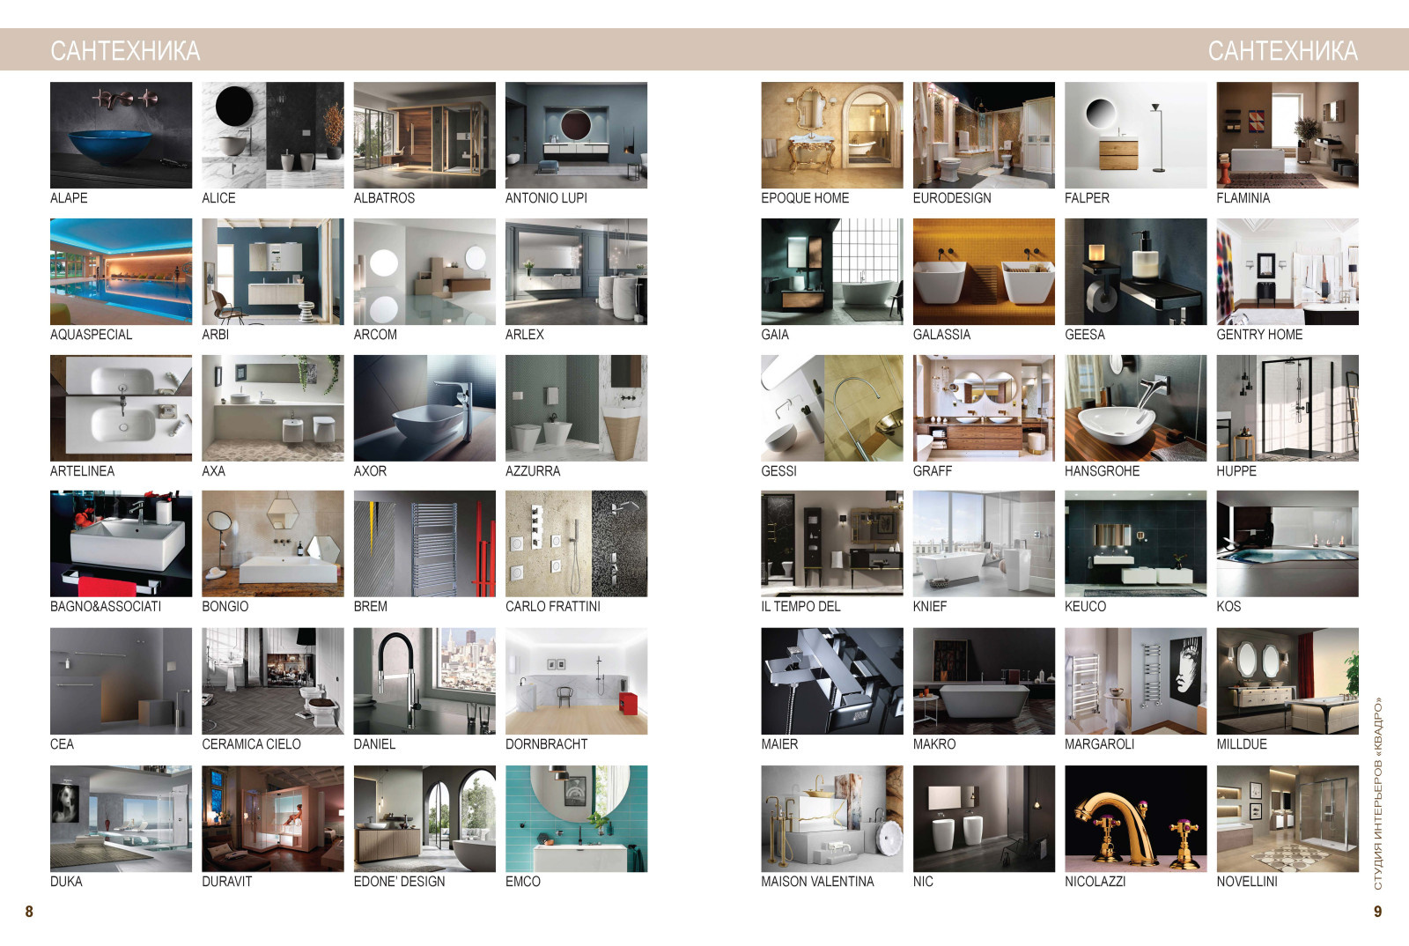Click the САНТЕХНИКА heading on page 8

[125, 51]
